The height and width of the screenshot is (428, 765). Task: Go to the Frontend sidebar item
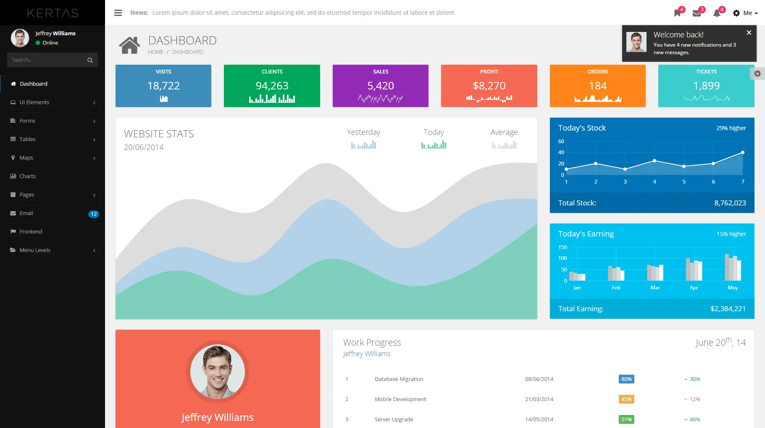click(x=53, y=231)
